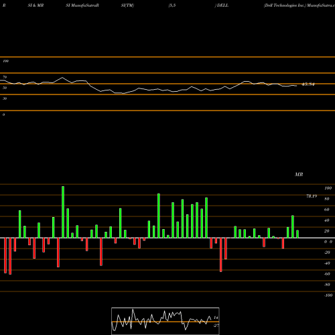Click the Dell Technologies Inc. MunafaSutra title
The height and width of the screenshot is (335, 335).
[299, 5]
